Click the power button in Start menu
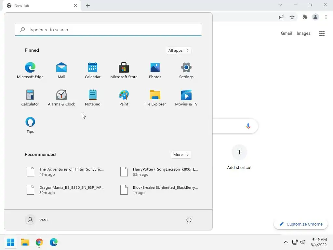This screenshot has height=250, width=333. click(x=189, y=220)
